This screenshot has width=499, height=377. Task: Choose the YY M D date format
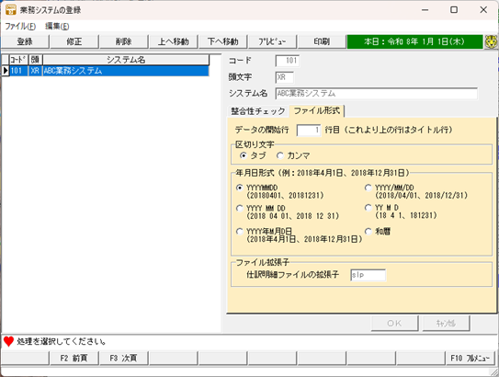[369, 208]
